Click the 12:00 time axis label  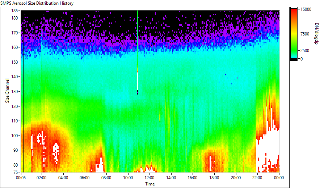tap(150, 178)
